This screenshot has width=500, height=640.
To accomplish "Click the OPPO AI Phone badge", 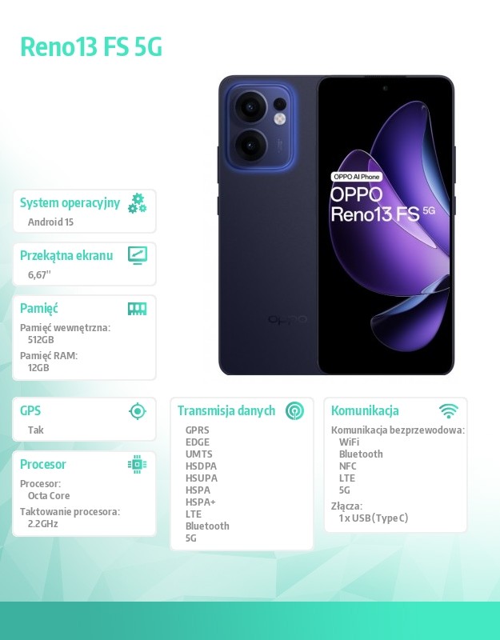I will click(356, 177).
